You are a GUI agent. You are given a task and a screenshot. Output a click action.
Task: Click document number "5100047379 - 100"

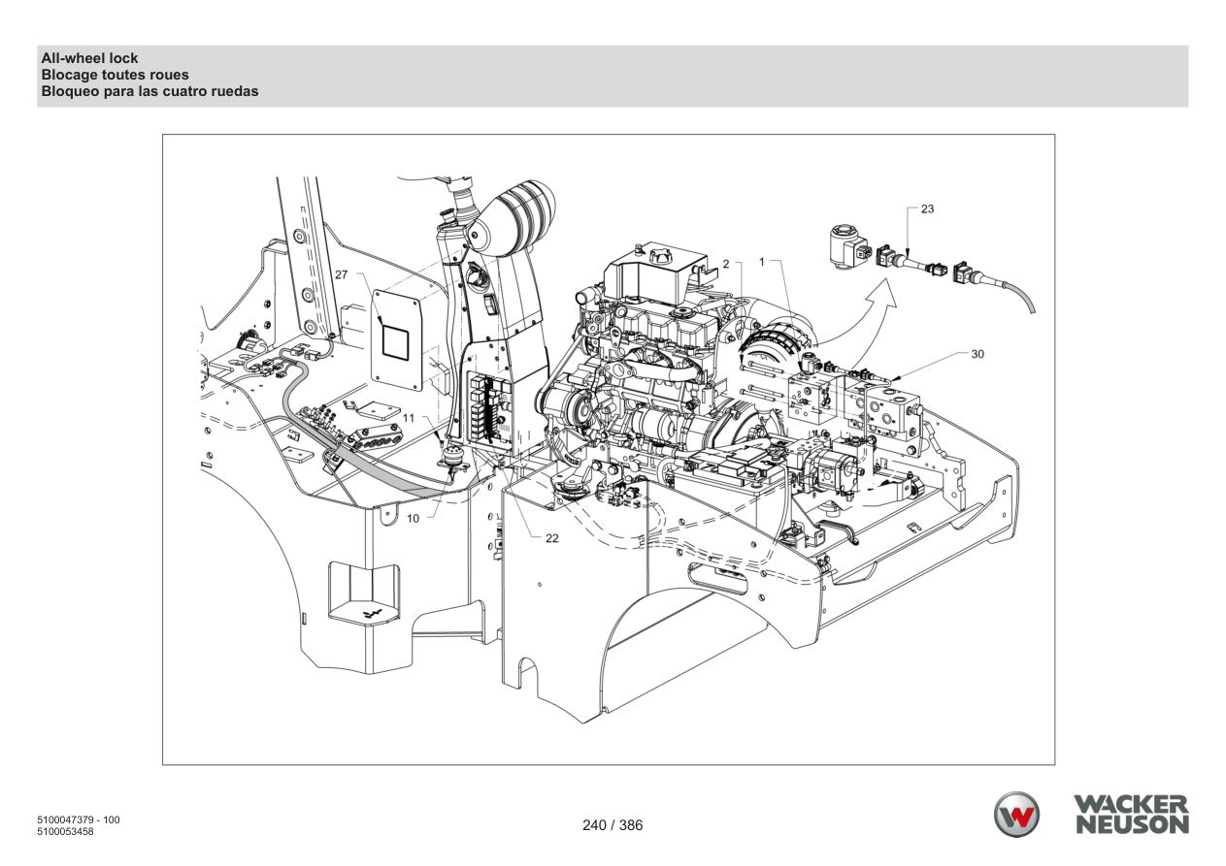(78, 820)
